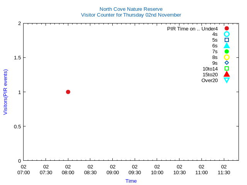Select the green filled circle for 7s
This screenshot has width=247, height=185.
click(227, 52)
